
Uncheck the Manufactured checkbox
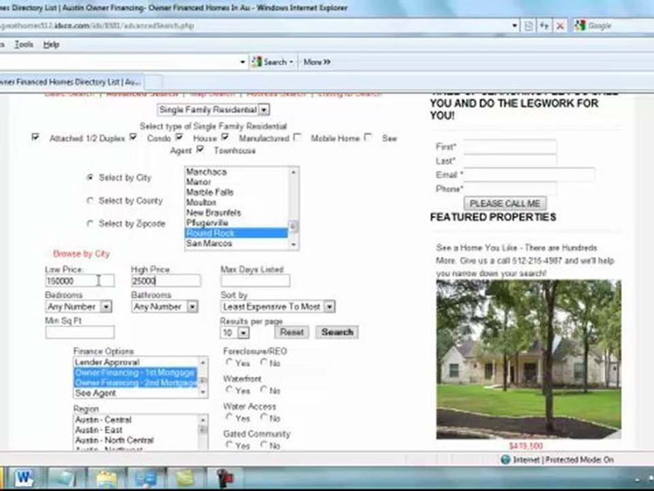point(225,136)
